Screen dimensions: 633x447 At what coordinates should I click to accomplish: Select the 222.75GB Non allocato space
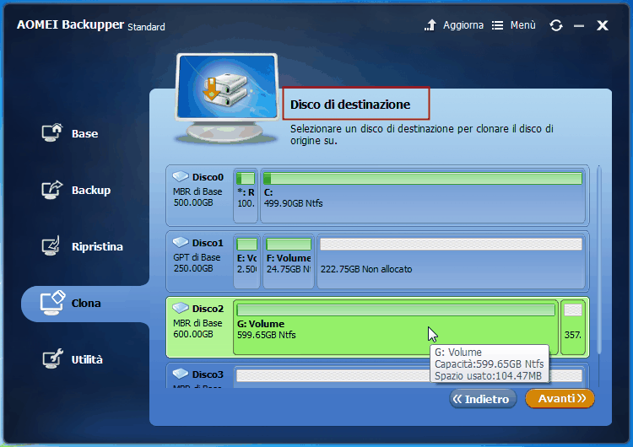point(451,261)
